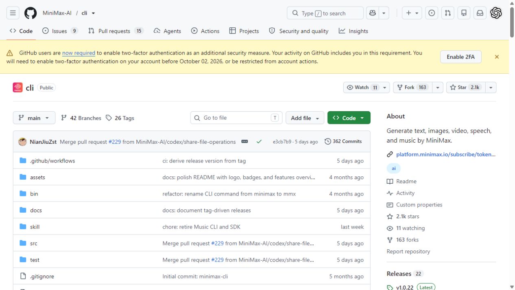515x290 pixels.
Task: View commit status green checkmark
Action: [259, 142]
